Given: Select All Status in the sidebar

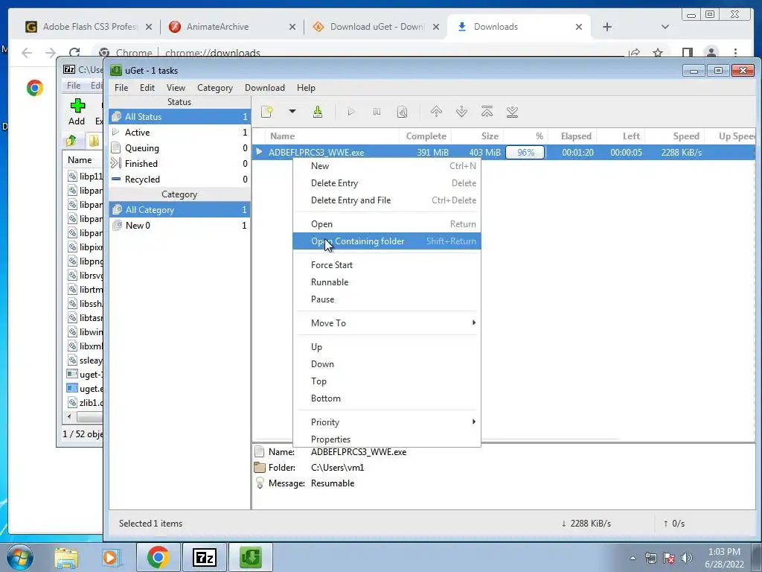Looking at the screenshot, I should pyautogui.click(x=180, y=117).
